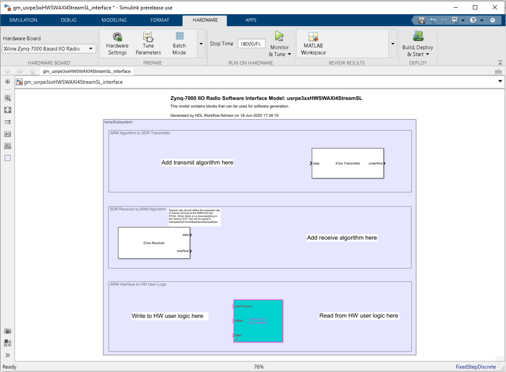Switch to the Modeling tab
Image resolution: width=506 pixels, height=372 pixels.
(x=114, y=20)
